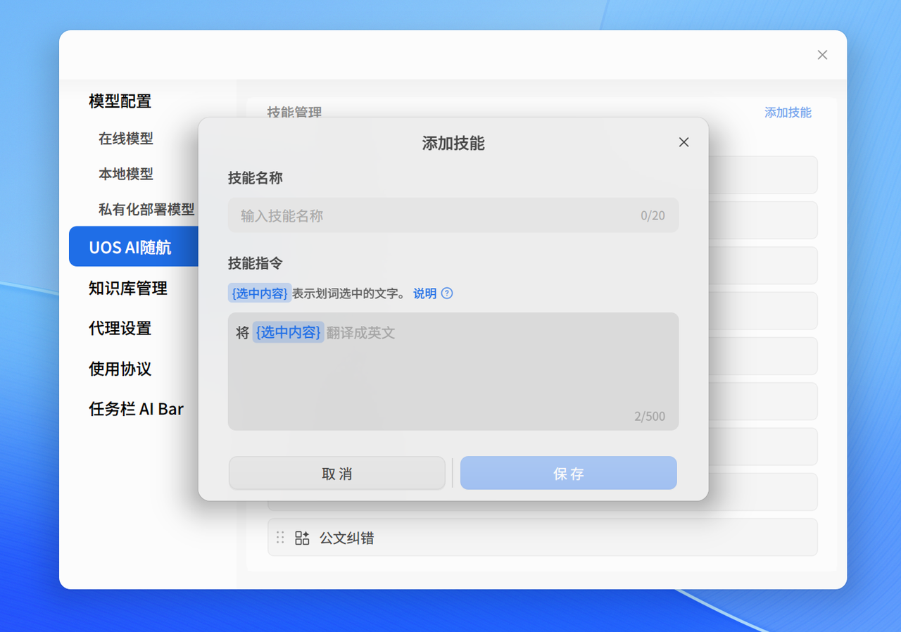
Task: Click the 添加技能 link at top right
Action: click(787, 113)
